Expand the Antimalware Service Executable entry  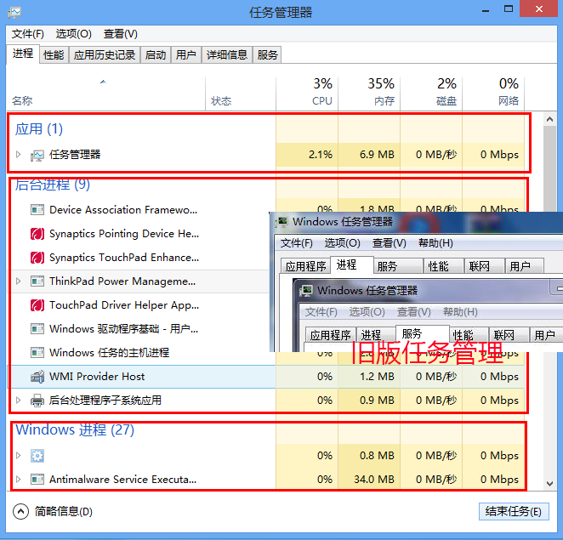tap(19, 480)
